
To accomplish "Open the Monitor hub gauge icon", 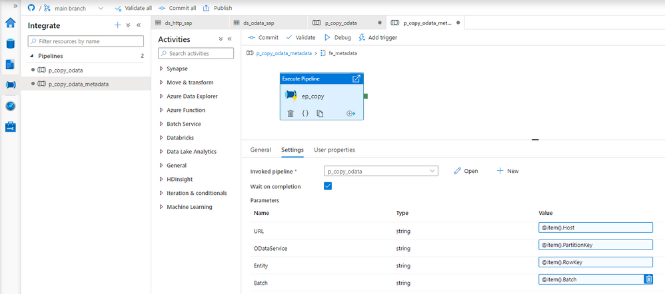I will point(10,106).
